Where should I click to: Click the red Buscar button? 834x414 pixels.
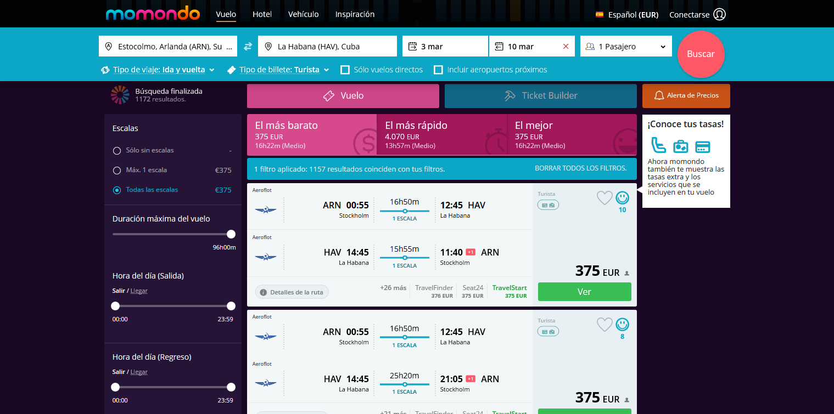point(701,54)
